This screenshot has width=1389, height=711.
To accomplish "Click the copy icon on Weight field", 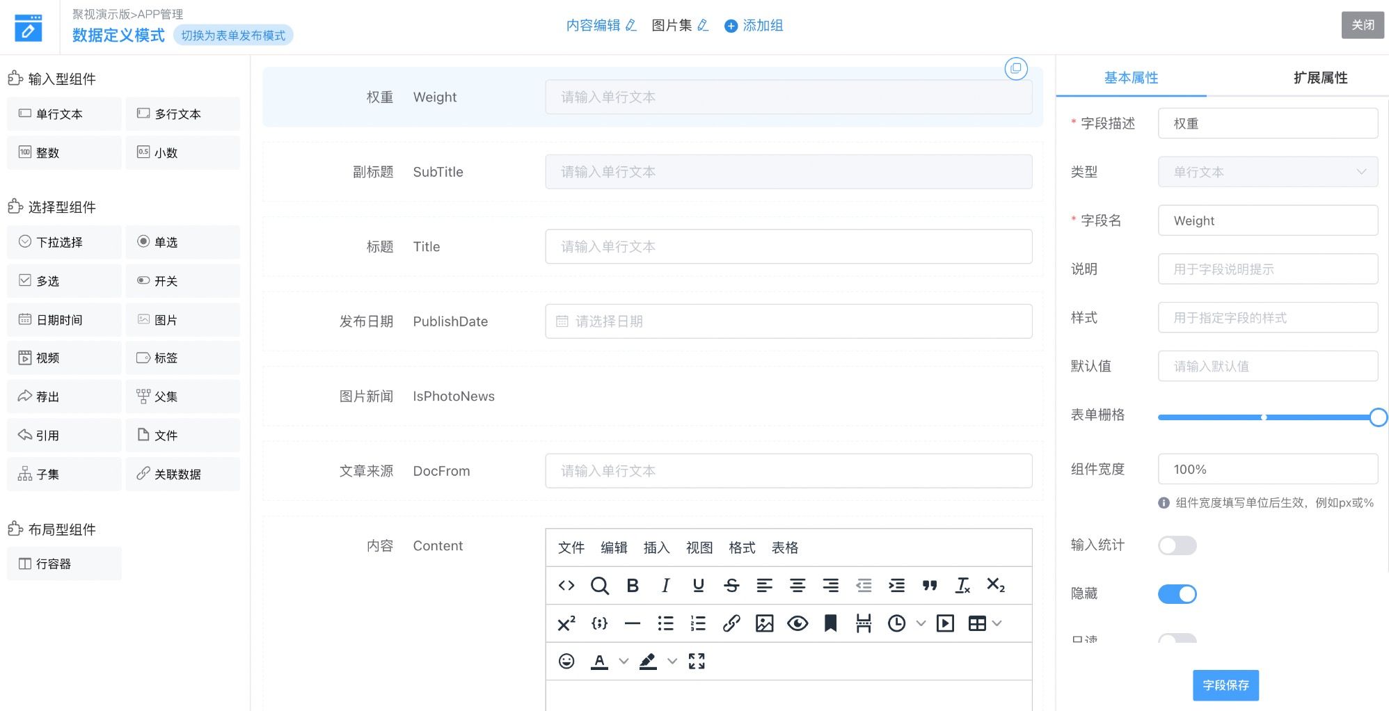I will 1016,68.
